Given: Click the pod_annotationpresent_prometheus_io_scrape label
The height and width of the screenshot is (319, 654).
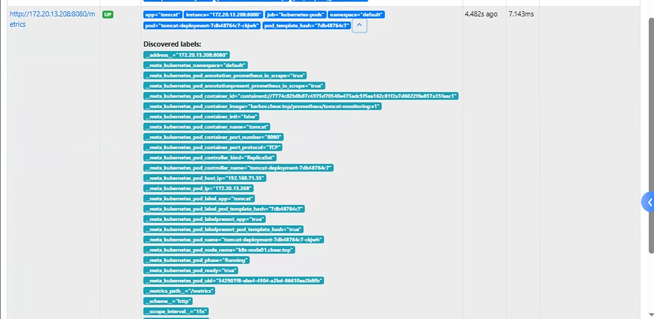Looking at the screenshot, I should click(x=234, y=86).
